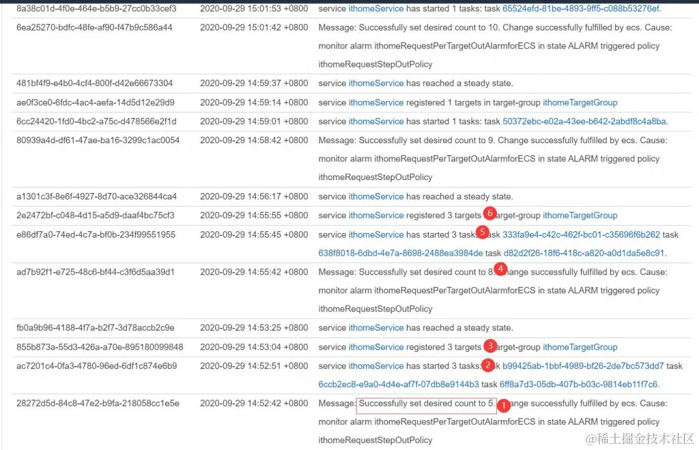
Task: Open task link b99425ab-1bbf-4989-bf26-2de7bc573dd7
Action: pyautogui.click(x=583, y=366)
